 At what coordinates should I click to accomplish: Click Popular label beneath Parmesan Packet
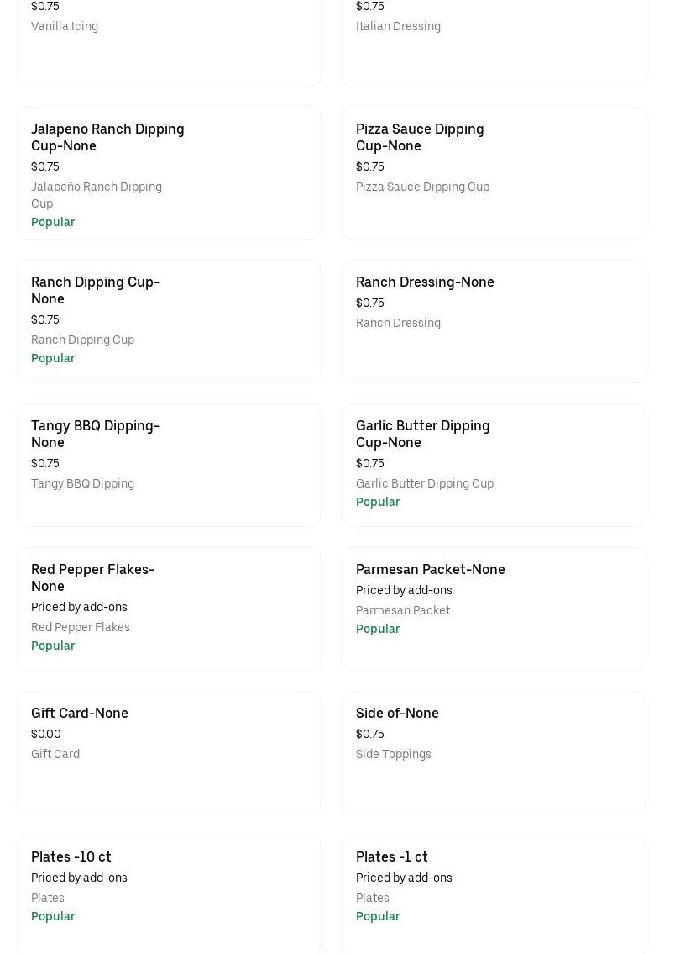pos(378,629)
